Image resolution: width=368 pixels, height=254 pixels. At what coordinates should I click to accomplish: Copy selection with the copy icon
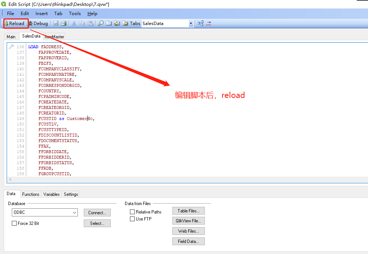coord(82,24)
